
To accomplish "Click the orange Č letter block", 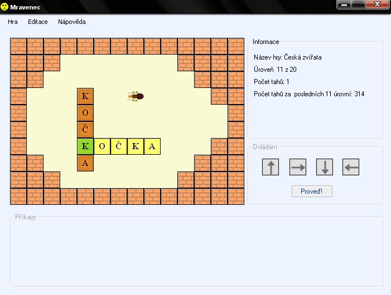I will click(85, 130).
